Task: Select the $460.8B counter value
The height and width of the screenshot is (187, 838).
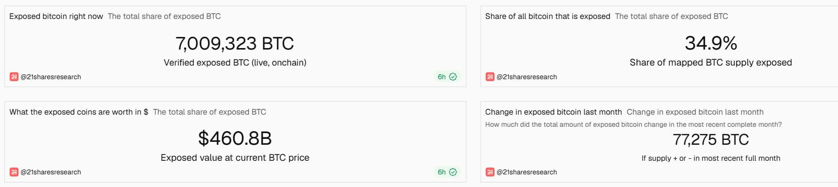Action: [x=235, y=138]
